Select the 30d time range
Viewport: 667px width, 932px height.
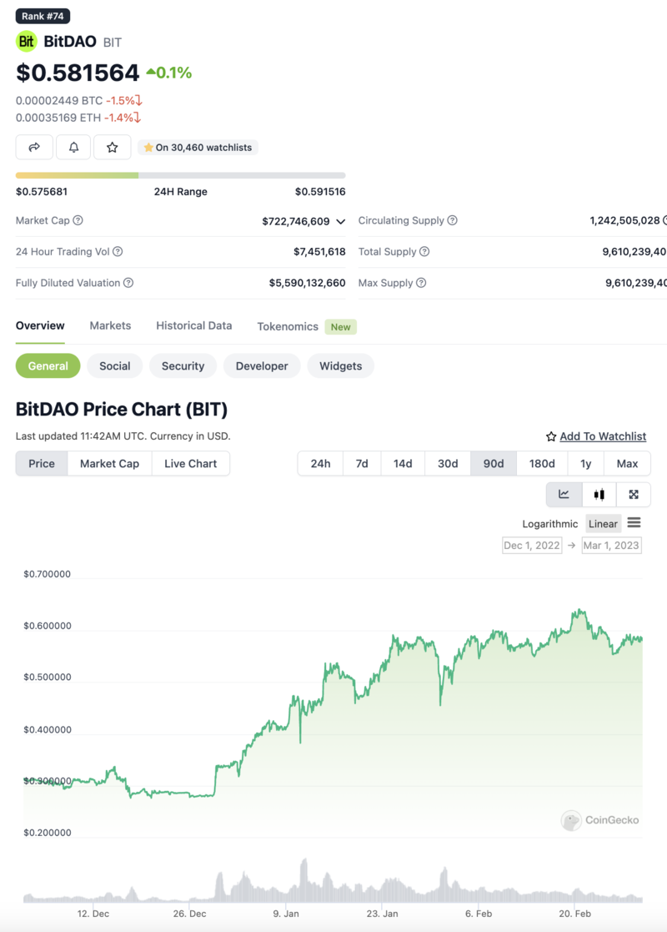(448, 463)
